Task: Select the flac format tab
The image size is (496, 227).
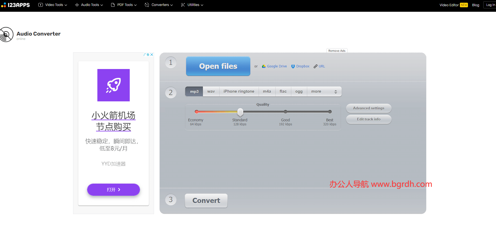Action: (283, 92)
